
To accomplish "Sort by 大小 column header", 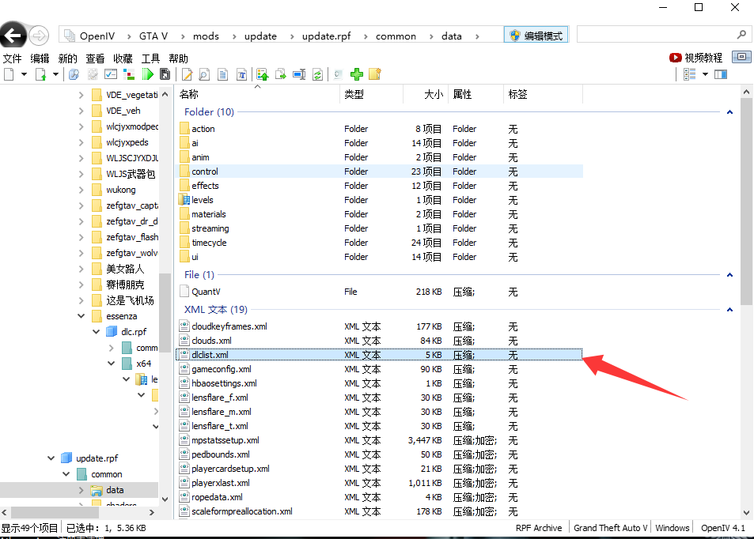I will point(434,95).
